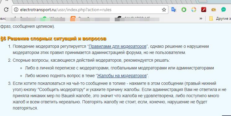This screenshot has height=116, width=231.
Task: Click the final word 'повторяться.'
Action: pos(25,108)
